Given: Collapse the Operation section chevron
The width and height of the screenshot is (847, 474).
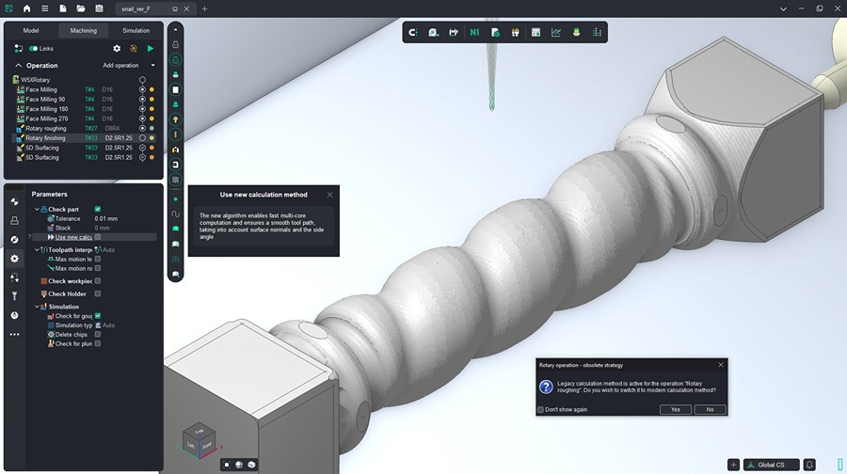Looking at the screenshot, I should (x=18, y=66).
